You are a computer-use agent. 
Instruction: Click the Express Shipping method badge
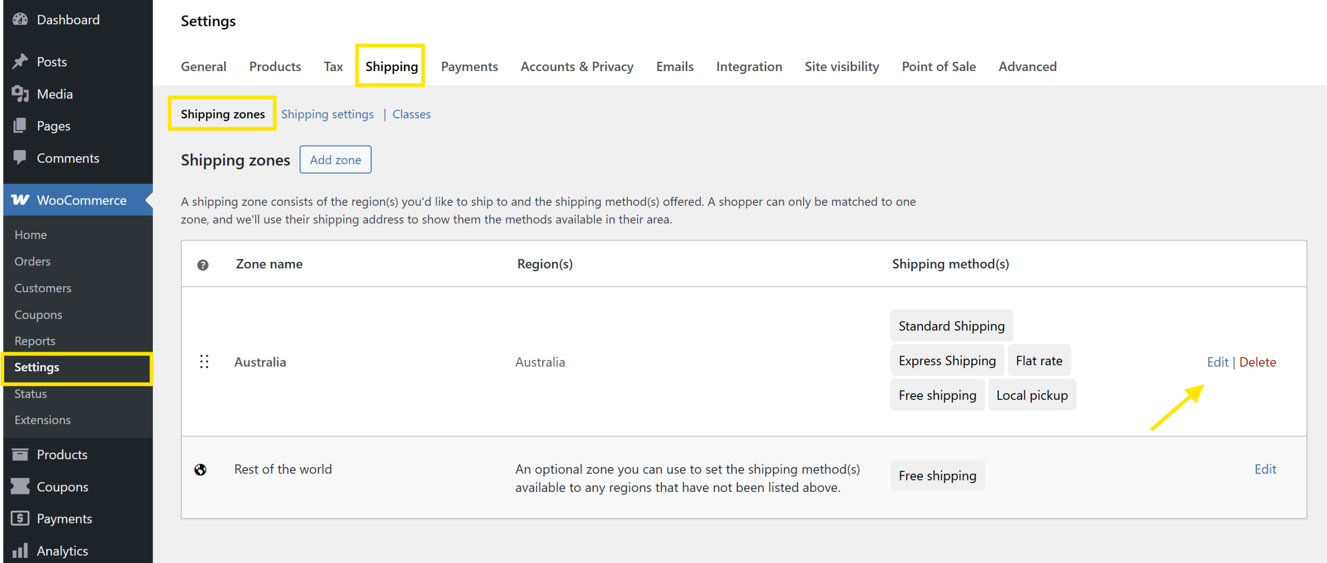tap(947, 361)
